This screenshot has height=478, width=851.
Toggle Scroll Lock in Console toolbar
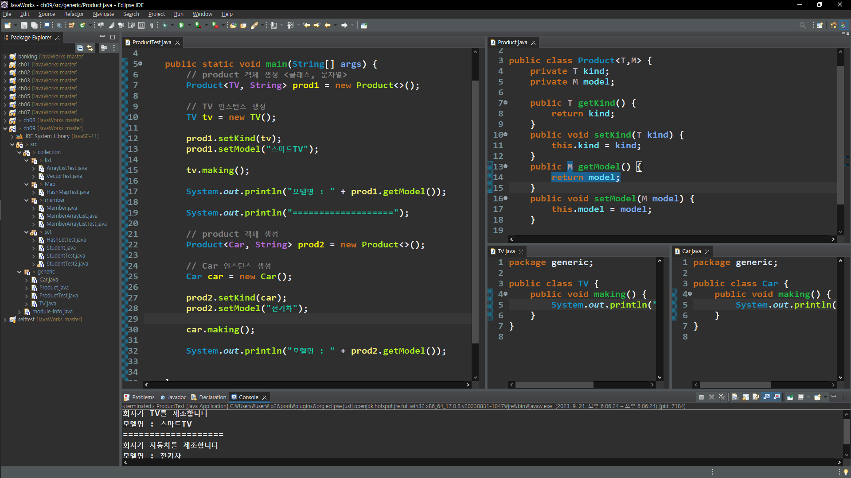point(746,397)
